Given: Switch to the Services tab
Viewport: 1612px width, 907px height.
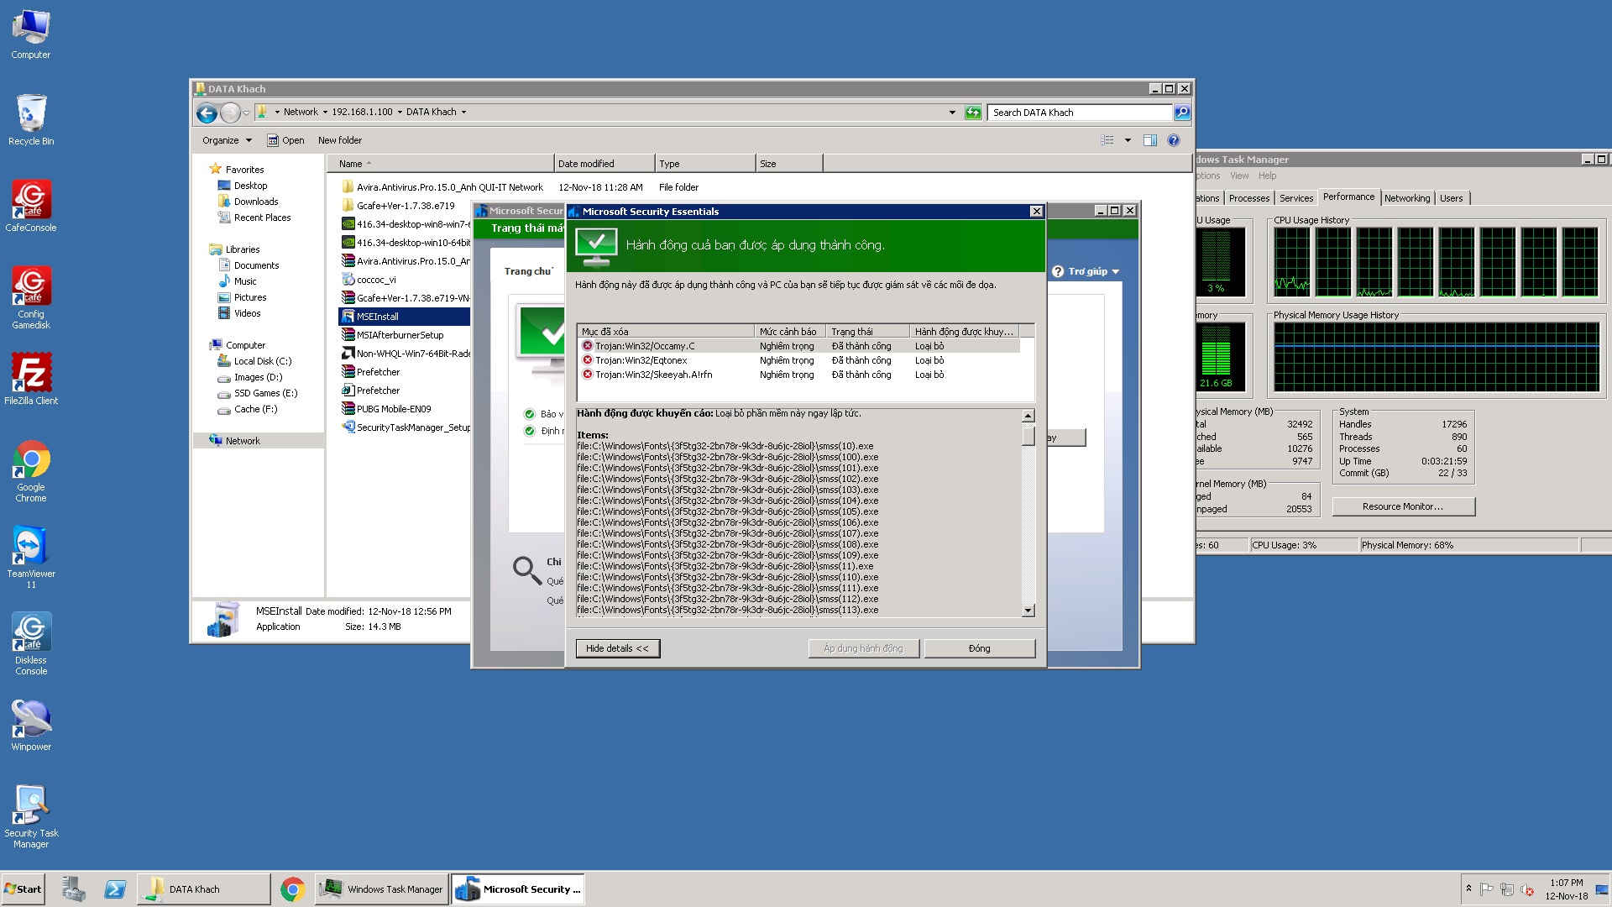Looking at the screenshot, I should click(x=1296, y=198).
